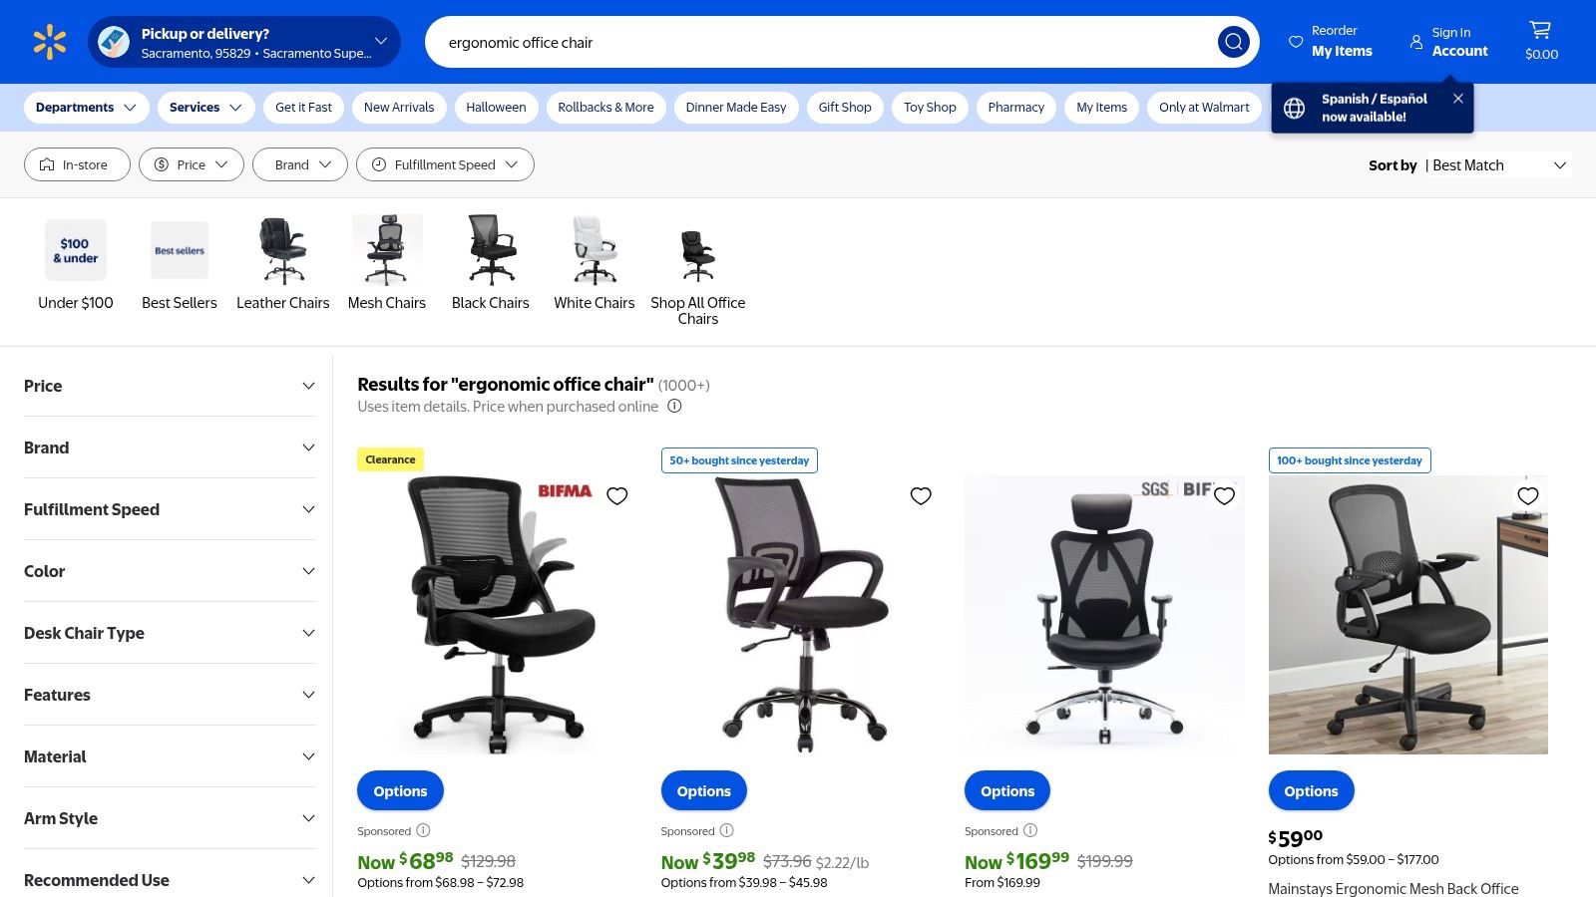
Task: Open the 50+ bought since yesterday chair photo
Action: pyautogui.click(x=801, y=615)
